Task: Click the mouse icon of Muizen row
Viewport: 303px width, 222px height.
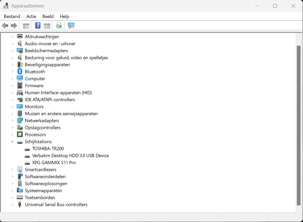Action: [x=20, y=113]
